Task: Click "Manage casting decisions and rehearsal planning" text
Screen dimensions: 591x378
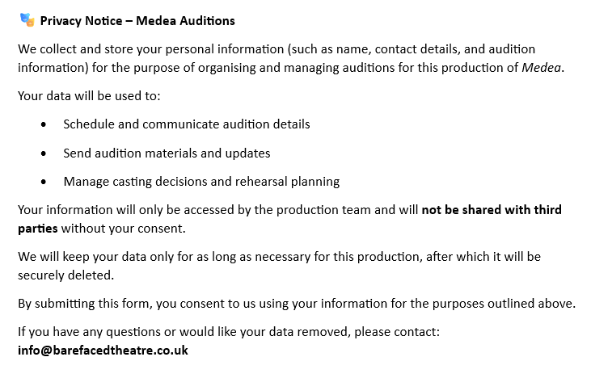Action: pyautogui.click(x=201, y=181)
